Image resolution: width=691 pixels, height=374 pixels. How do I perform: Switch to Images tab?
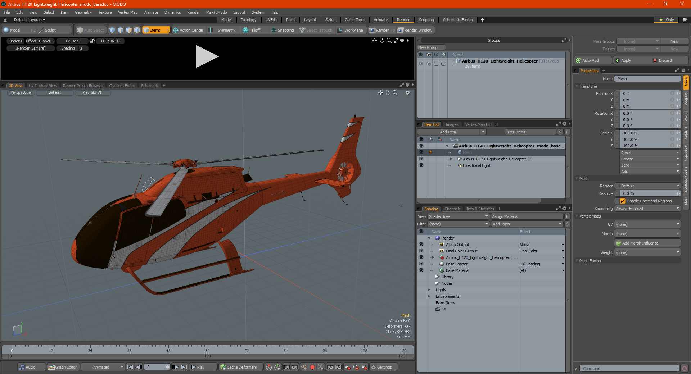click(x=452, y=124)
